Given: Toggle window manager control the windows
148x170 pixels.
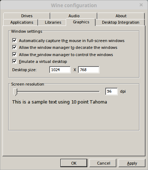Looking at the screenshot, I should 14,55.
